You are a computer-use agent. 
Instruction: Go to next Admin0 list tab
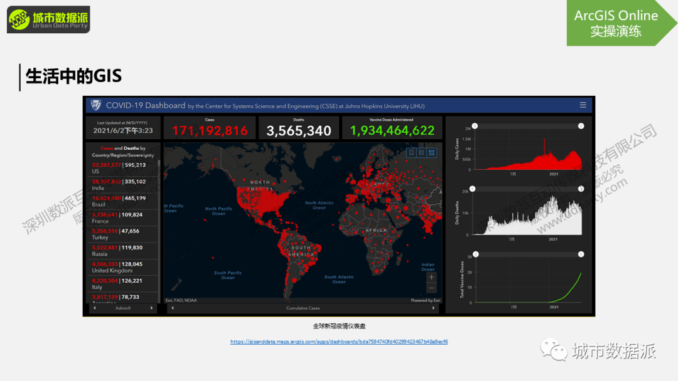pos(151,308)
